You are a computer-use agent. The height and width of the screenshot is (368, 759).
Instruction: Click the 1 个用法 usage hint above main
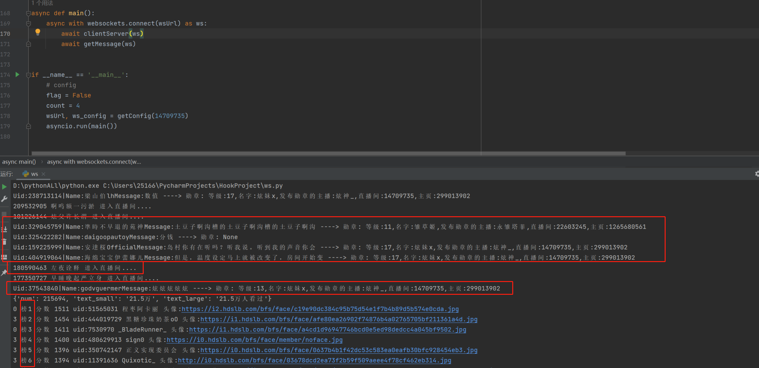coord(42,3)
